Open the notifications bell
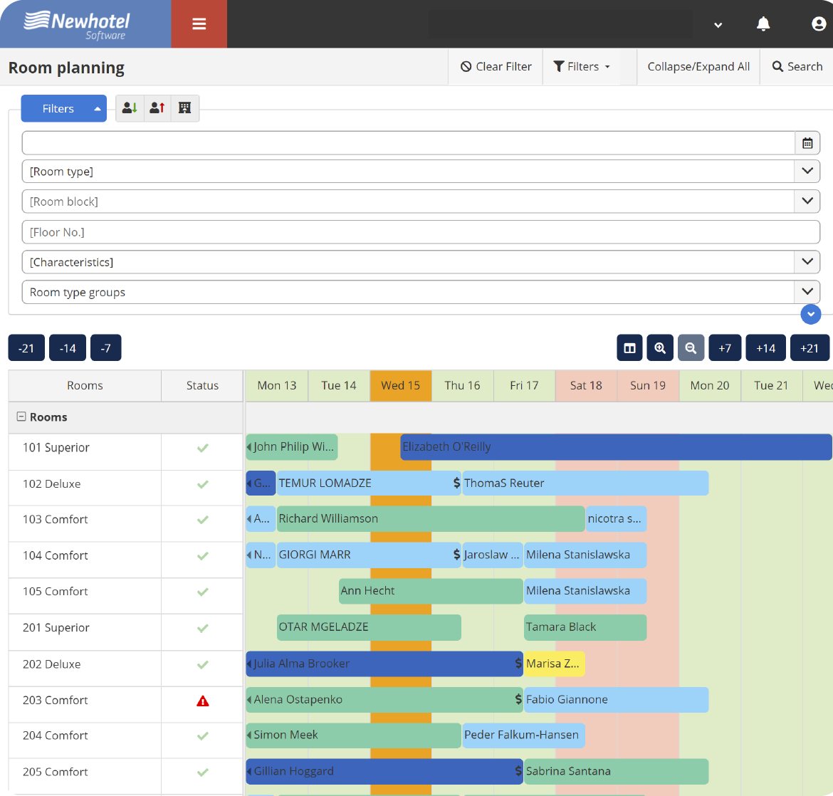This screenshot has width=833, height=796. tap(763, 24)
